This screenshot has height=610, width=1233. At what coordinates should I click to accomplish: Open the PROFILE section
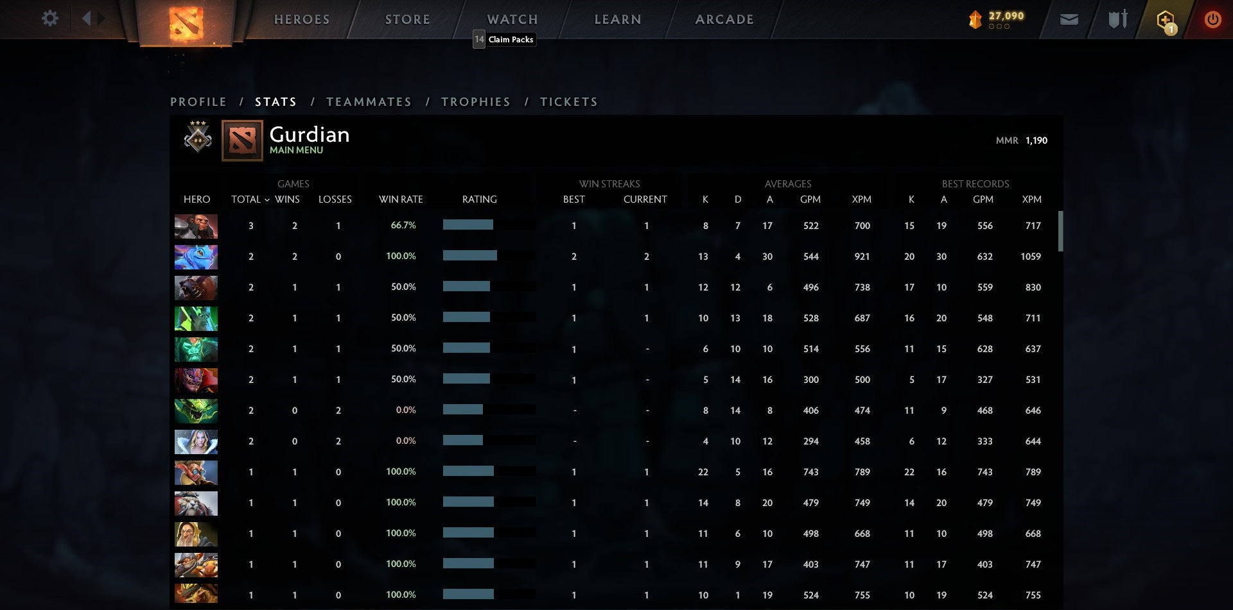click(198, 101)
